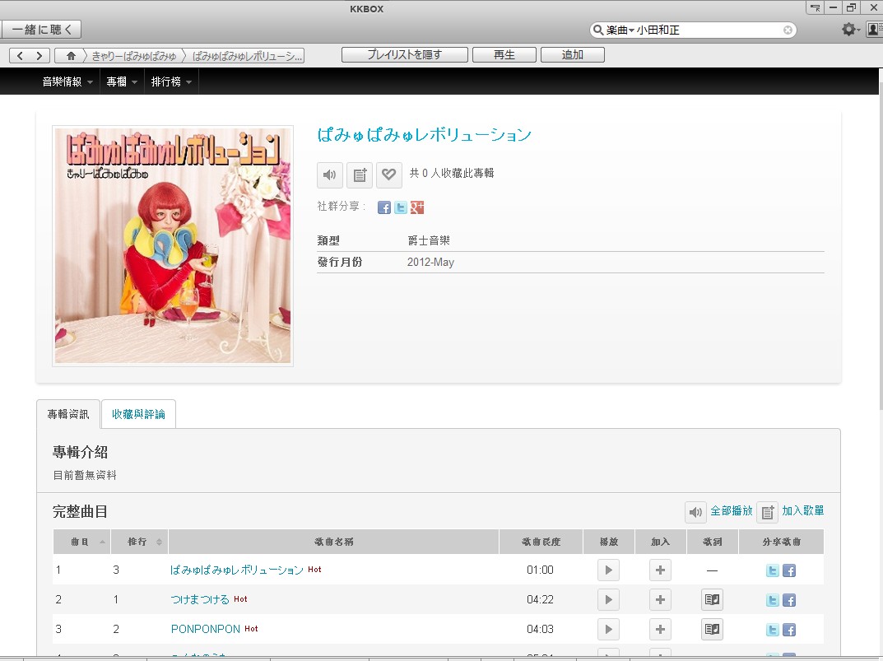Screen dimensions: 883x661
Task: Share album on Twitter
Action: point(401,207)
